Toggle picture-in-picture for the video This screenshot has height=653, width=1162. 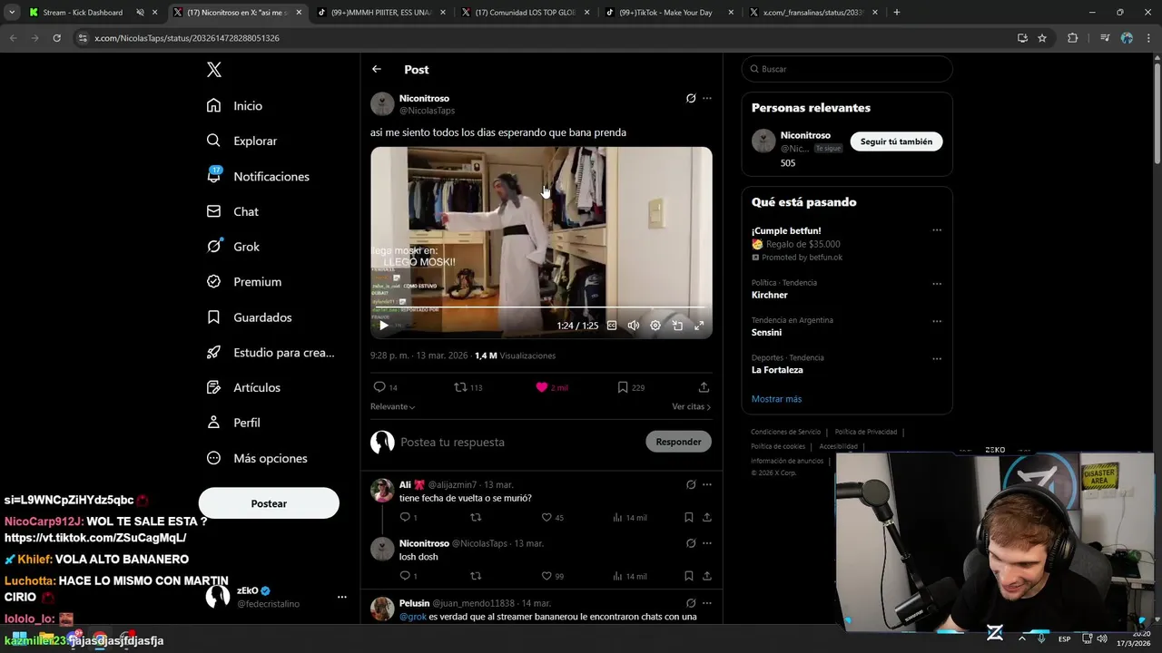click(677, 326)
